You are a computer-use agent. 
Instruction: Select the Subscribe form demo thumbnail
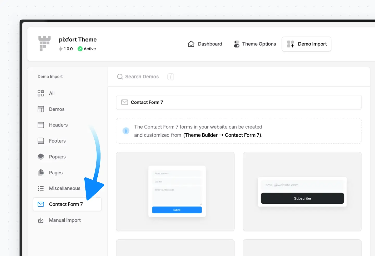[302, 191]
